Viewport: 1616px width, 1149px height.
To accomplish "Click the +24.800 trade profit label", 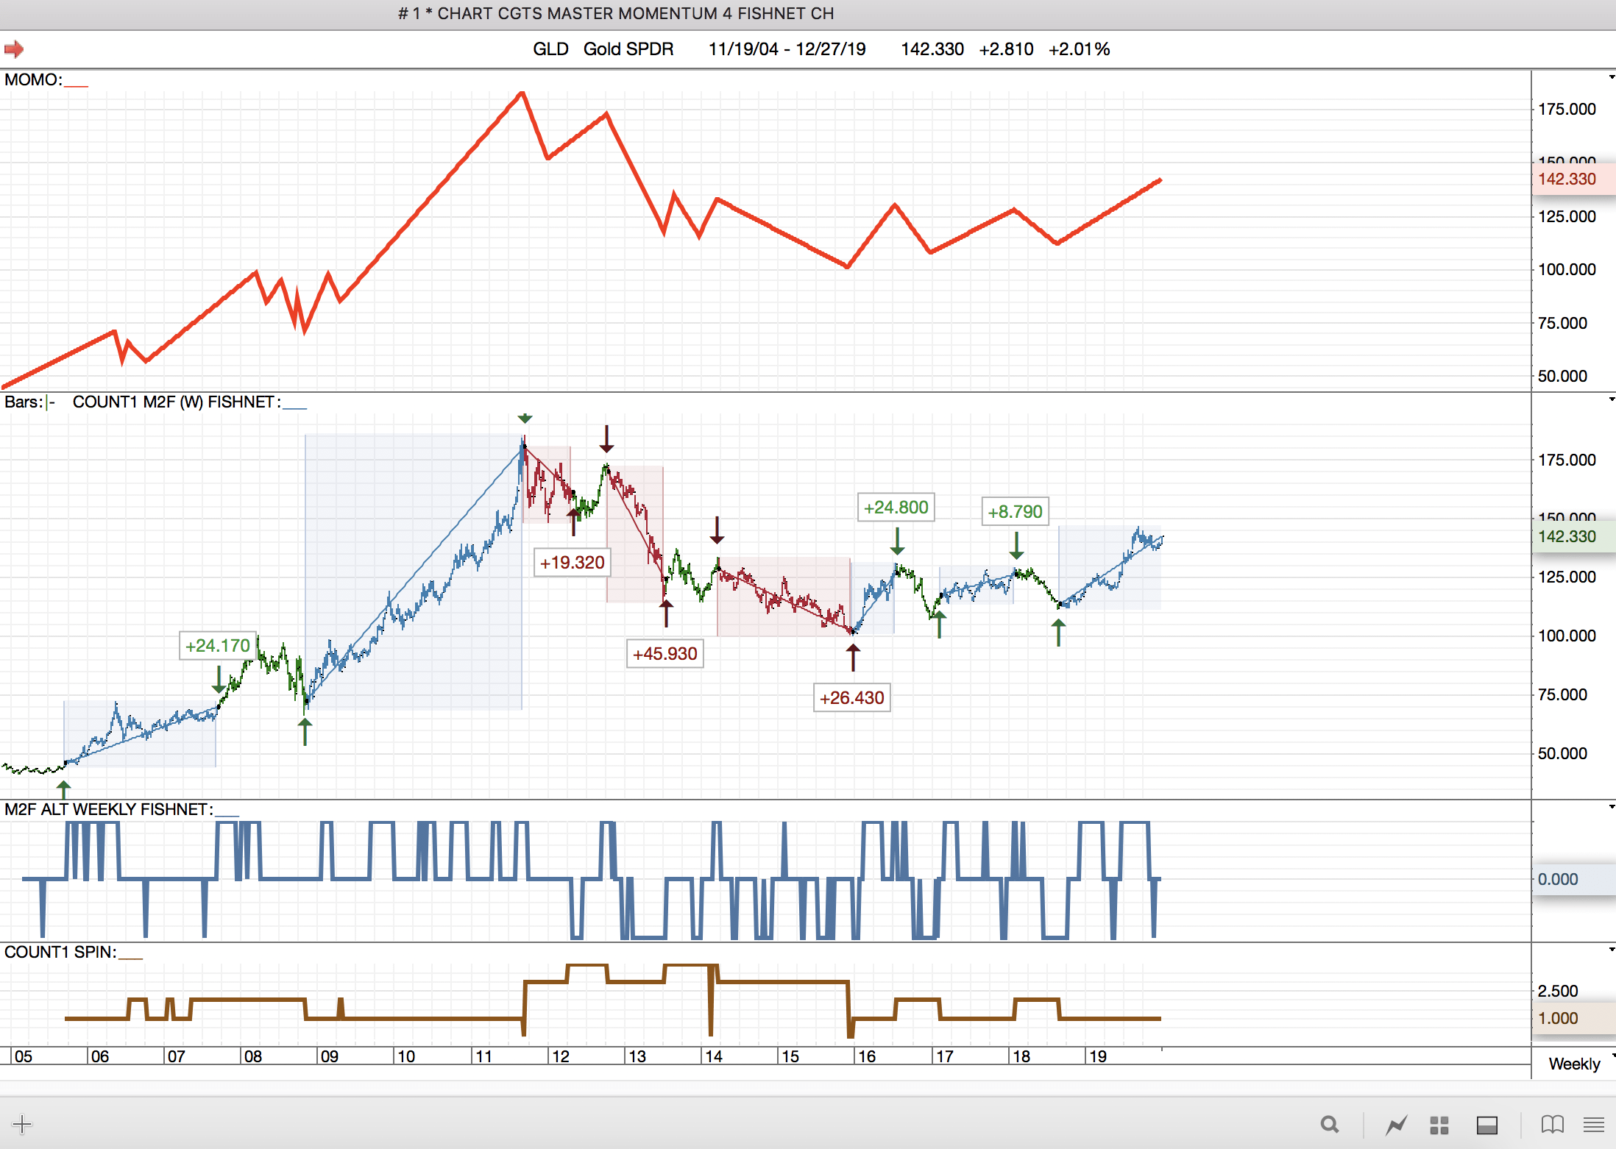I will [x=896, y=508].
